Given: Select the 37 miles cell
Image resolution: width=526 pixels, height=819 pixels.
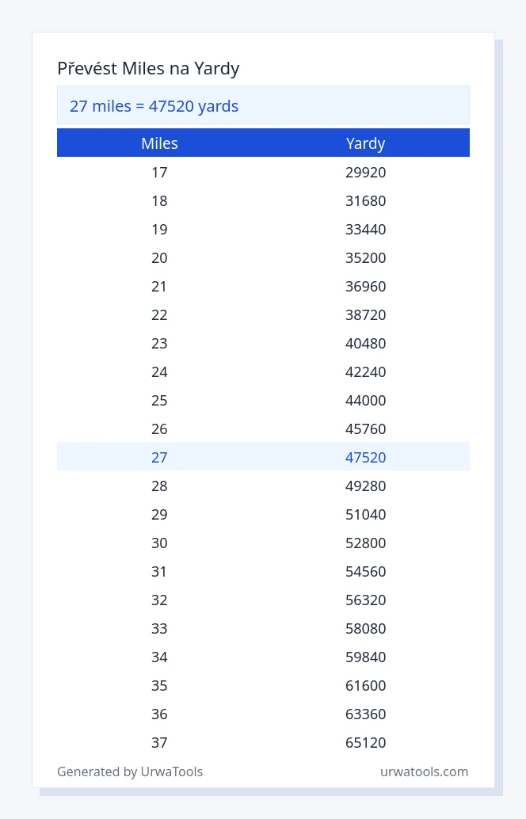Looking at the screenshot, I should 159,743.
